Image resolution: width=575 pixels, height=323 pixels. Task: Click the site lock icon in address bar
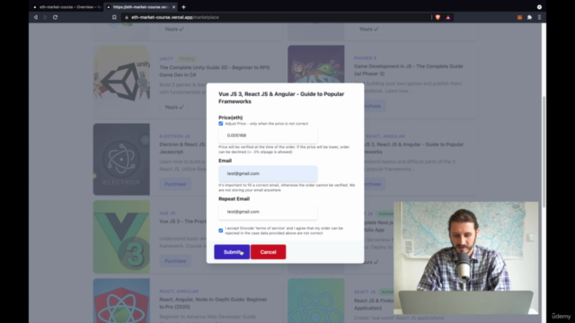[x=126, y=17]
